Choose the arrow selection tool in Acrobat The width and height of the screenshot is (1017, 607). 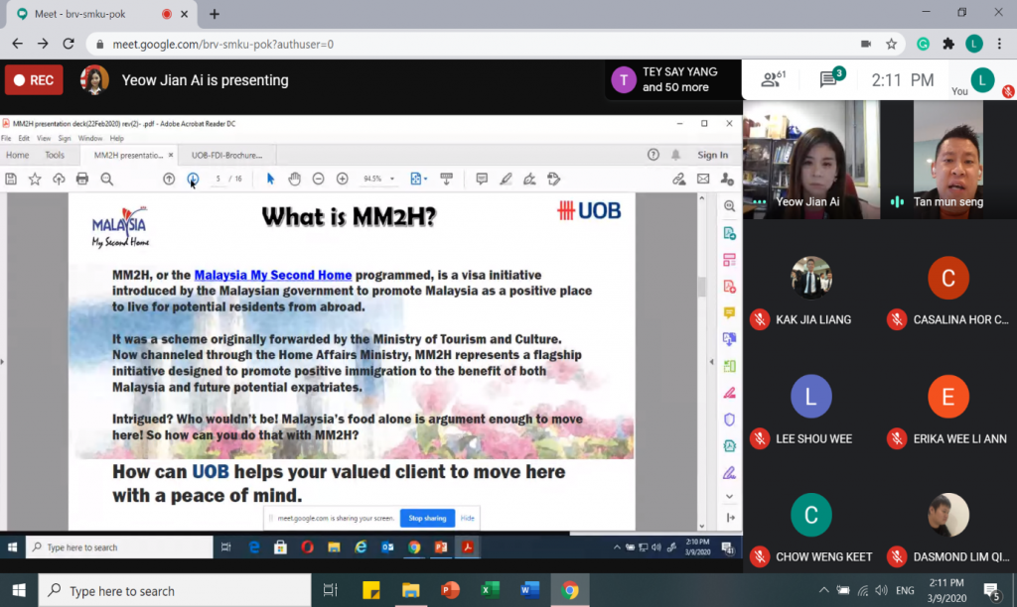click(270, 179)
